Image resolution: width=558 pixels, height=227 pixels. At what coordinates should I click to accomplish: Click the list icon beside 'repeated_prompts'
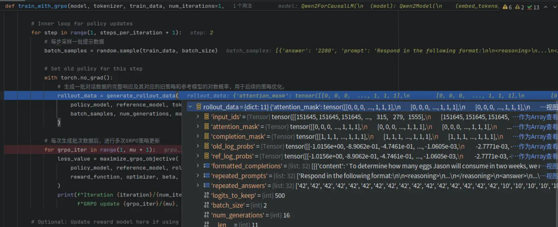pyautogui.click(x=206, y=175)
